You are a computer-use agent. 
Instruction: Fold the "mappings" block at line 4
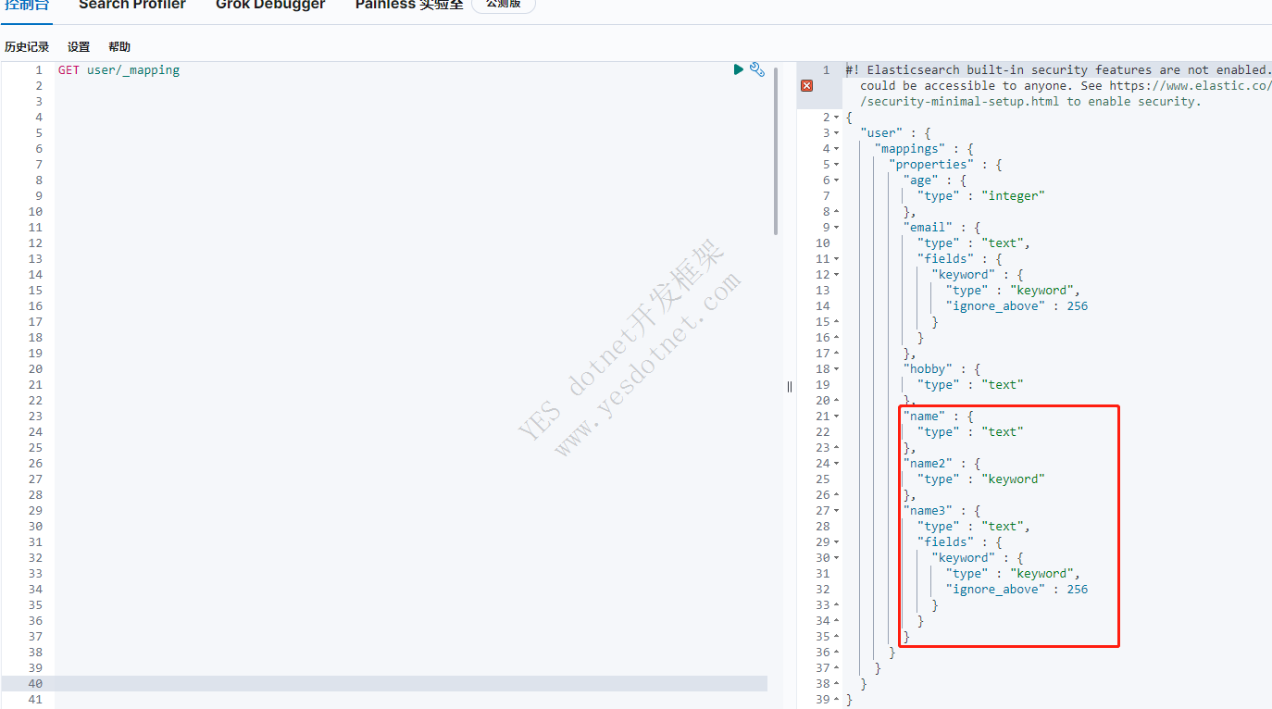point(837,149)
